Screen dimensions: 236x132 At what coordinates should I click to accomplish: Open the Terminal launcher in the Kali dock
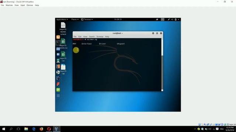point(58,43)
